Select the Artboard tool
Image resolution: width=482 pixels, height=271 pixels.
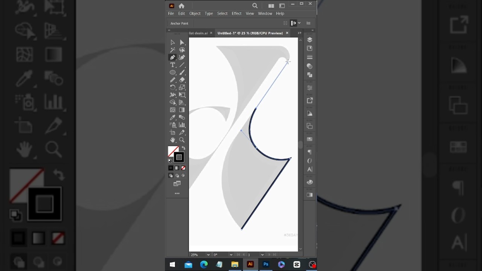tap(172, 132)
